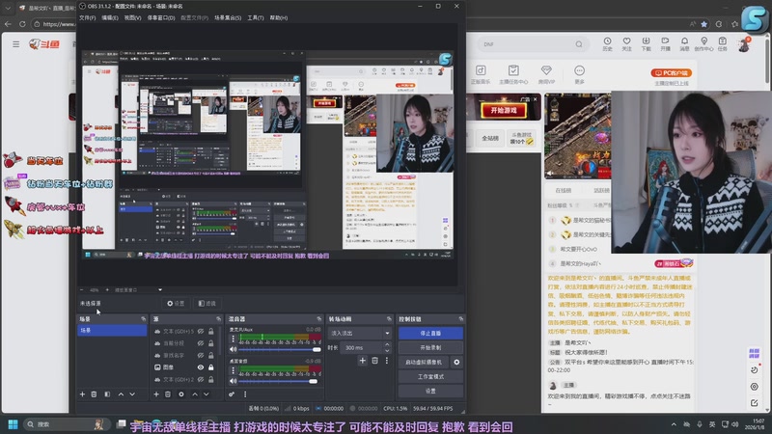Viewport: 772px width, 434px height.
Task: Toggle lock on 文本 (GDI+) 5 source
Action: [211, 331]
